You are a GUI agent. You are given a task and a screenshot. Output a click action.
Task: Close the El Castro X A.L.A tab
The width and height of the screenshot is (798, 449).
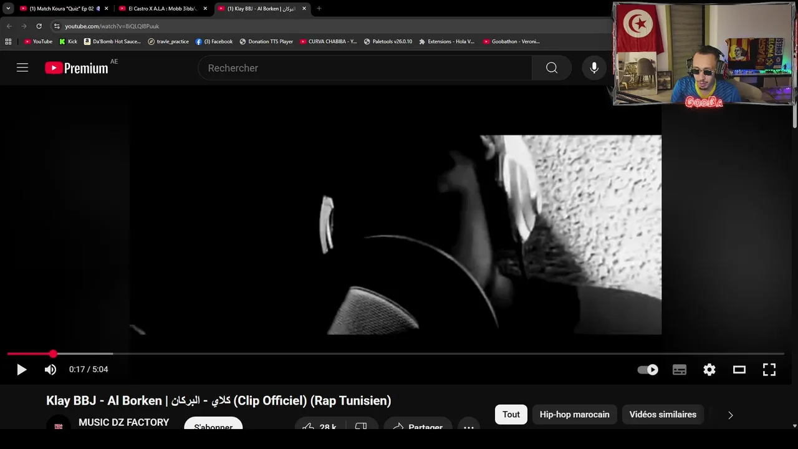coord(205,9)
